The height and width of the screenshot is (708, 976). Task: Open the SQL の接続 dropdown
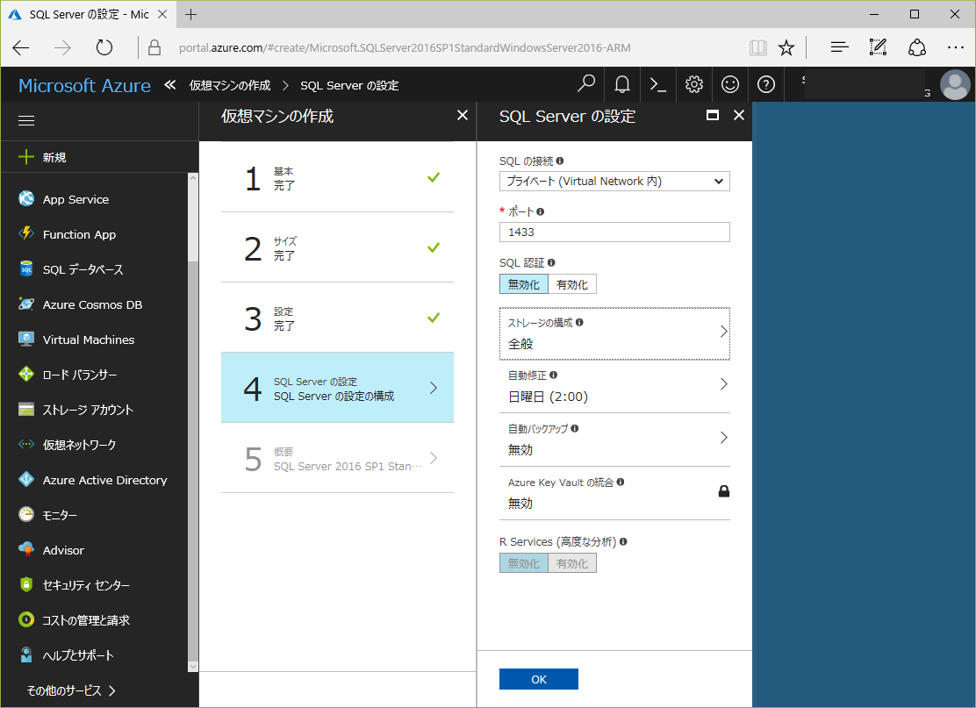(614, 181)
